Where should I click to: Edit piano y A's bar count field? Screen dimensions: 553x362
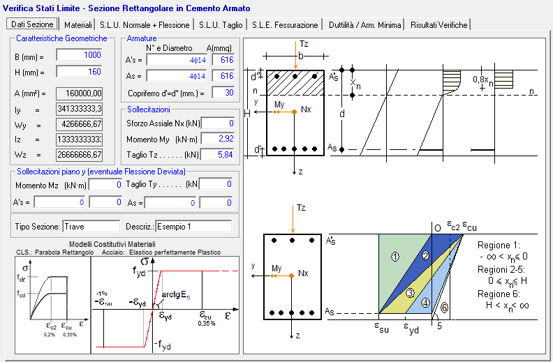click(59, 202)
